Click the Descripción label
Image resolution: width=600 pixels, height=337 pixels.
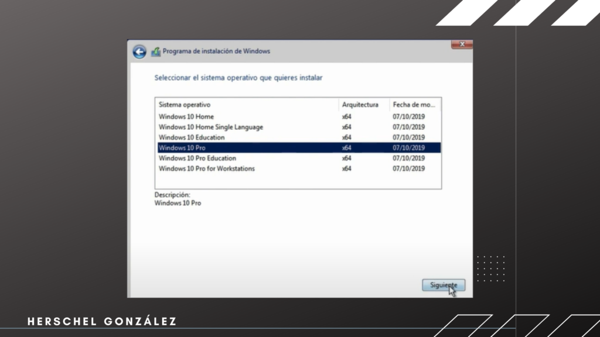click(172, 195)
